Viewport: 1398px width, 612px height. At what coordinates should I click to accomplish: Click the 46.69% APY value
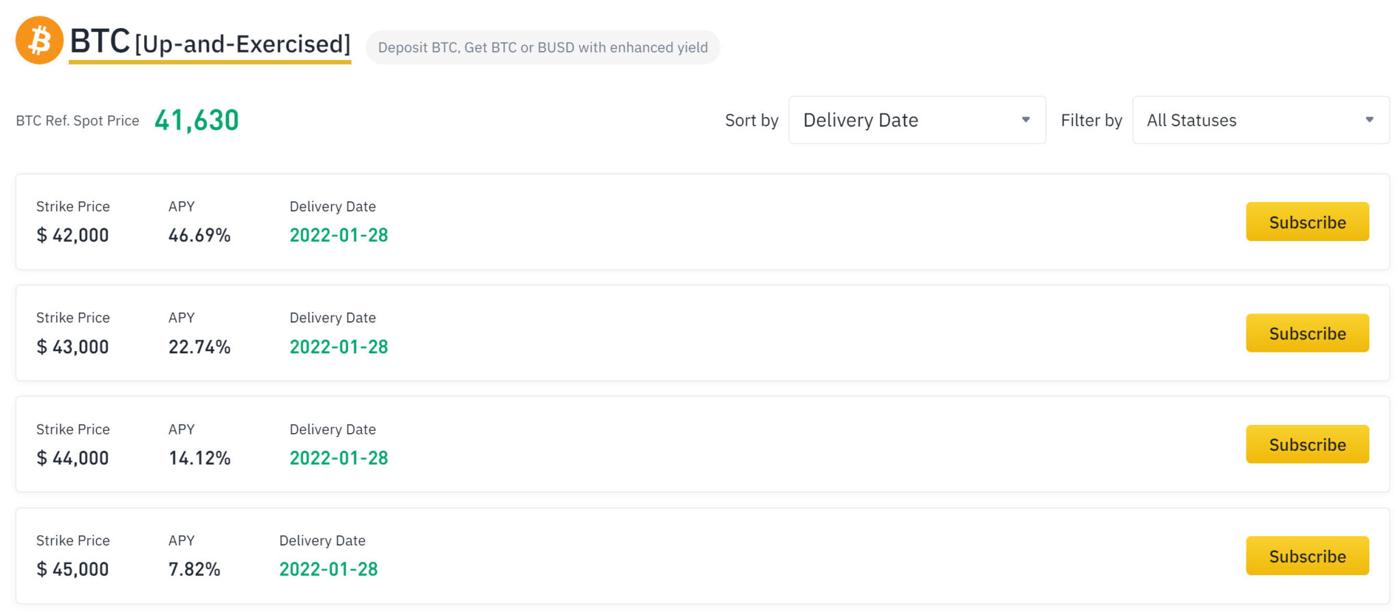pos(199,236)
